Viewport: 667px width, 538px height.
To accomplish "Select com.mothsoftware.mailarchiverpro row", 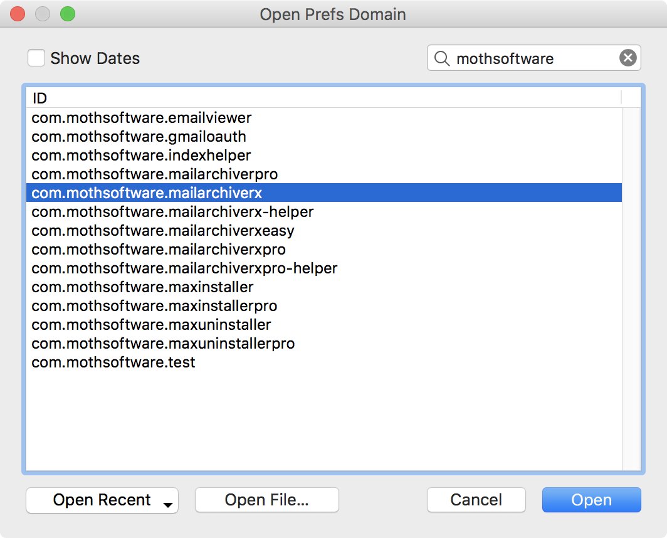I will (x=324, y=174).
